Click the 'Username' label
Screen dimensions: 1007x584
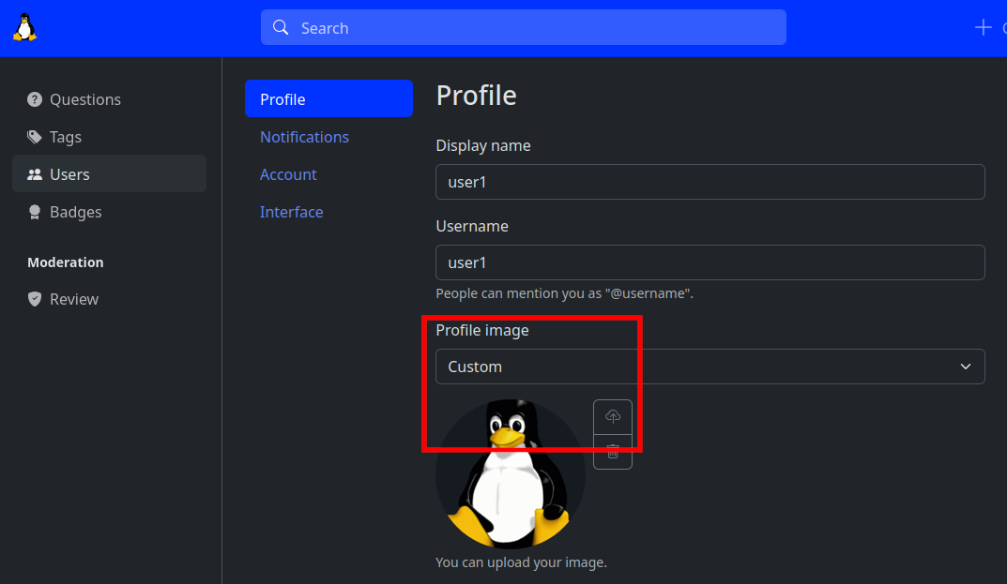tap(472, 226)
